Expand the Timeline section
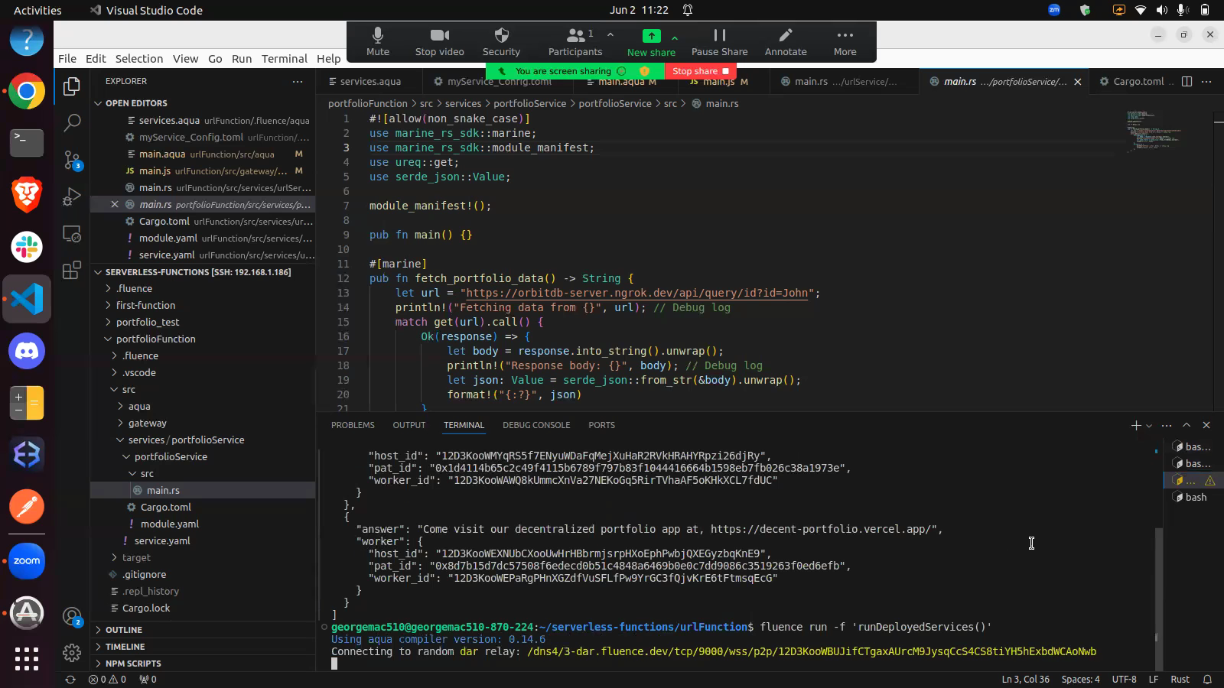 click(125, 647)
